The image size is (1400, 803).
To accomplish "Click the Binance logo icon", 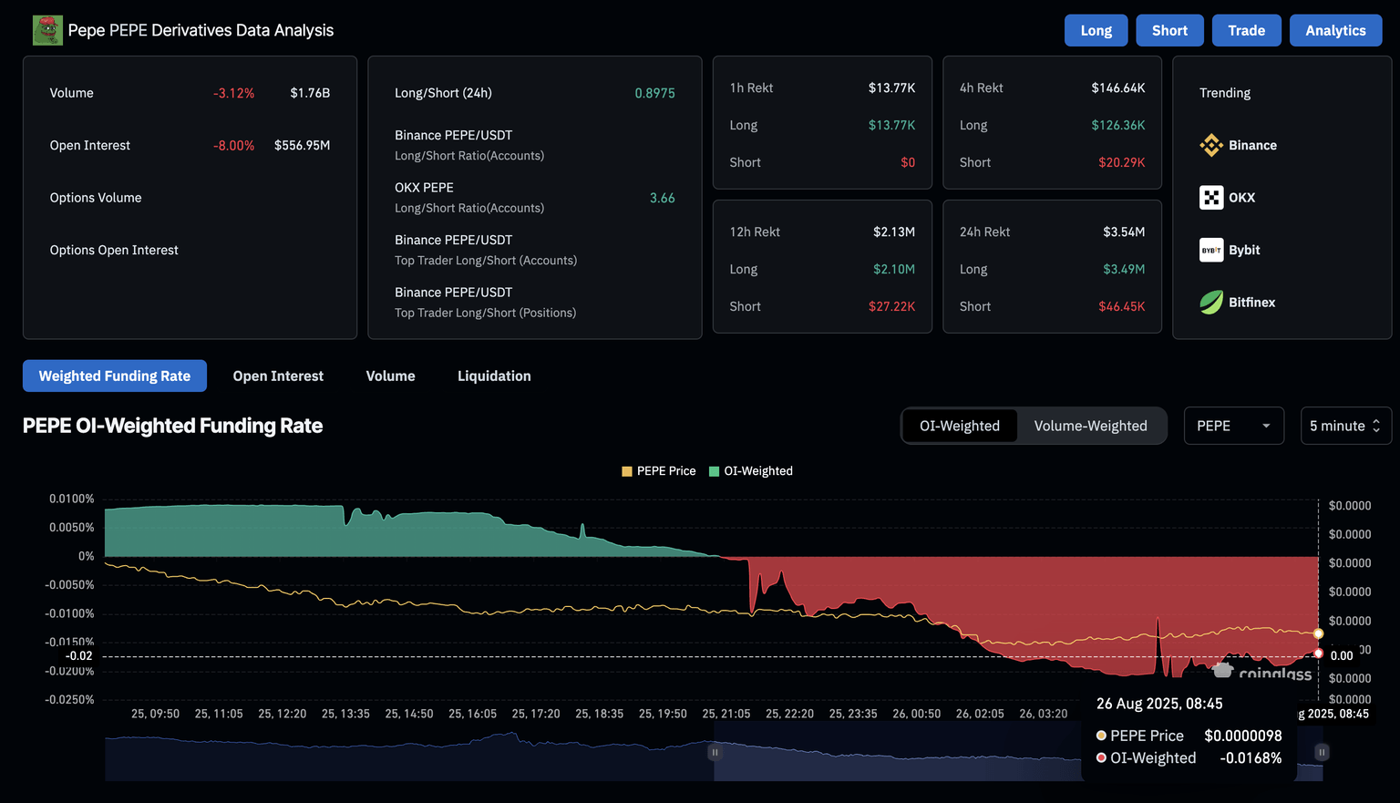I will coord(1211,145).
